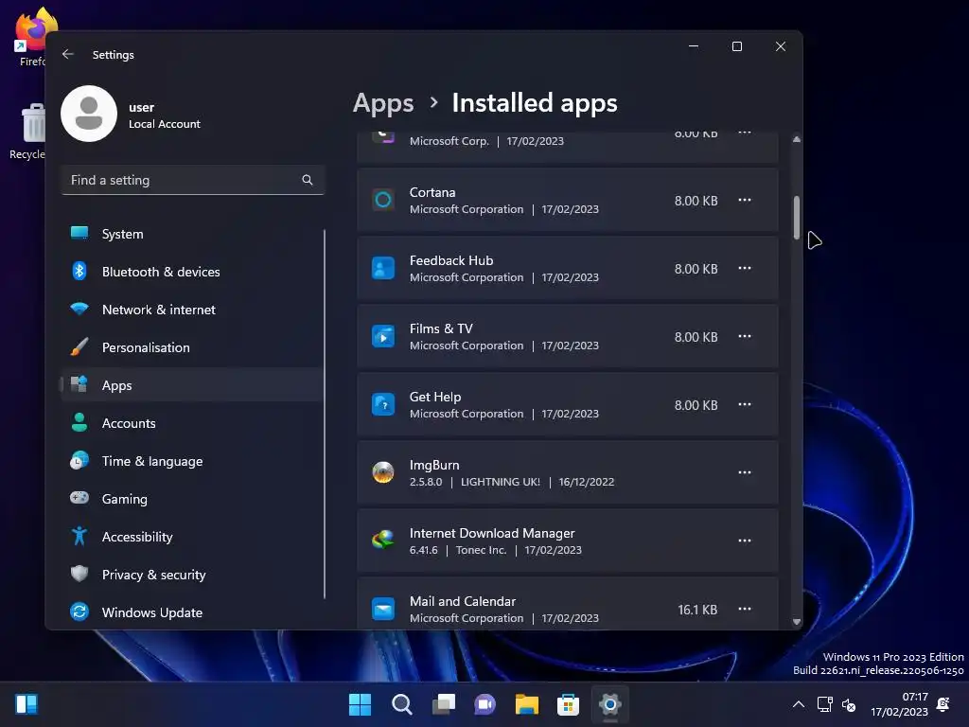This screenshot has width=969, height=727.
Task: Click the Feedback Hub app name
Action: [x=451, y=260]
